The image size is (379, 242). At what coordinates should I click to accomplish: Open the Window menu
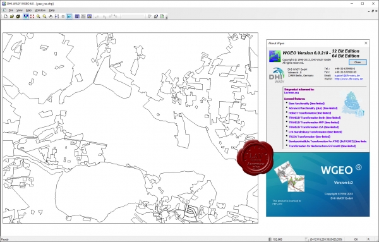pos(40,10)
